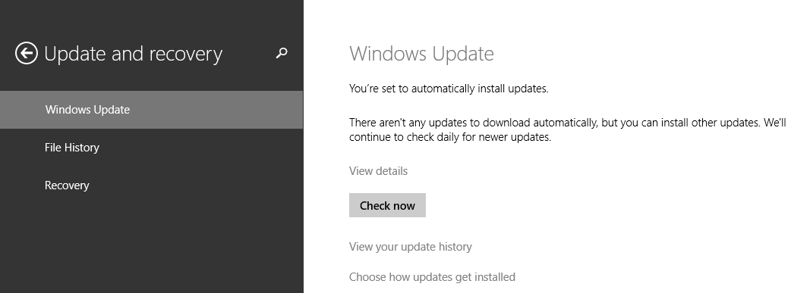Click the automatically install updates status text

click(x=449, y=89)
